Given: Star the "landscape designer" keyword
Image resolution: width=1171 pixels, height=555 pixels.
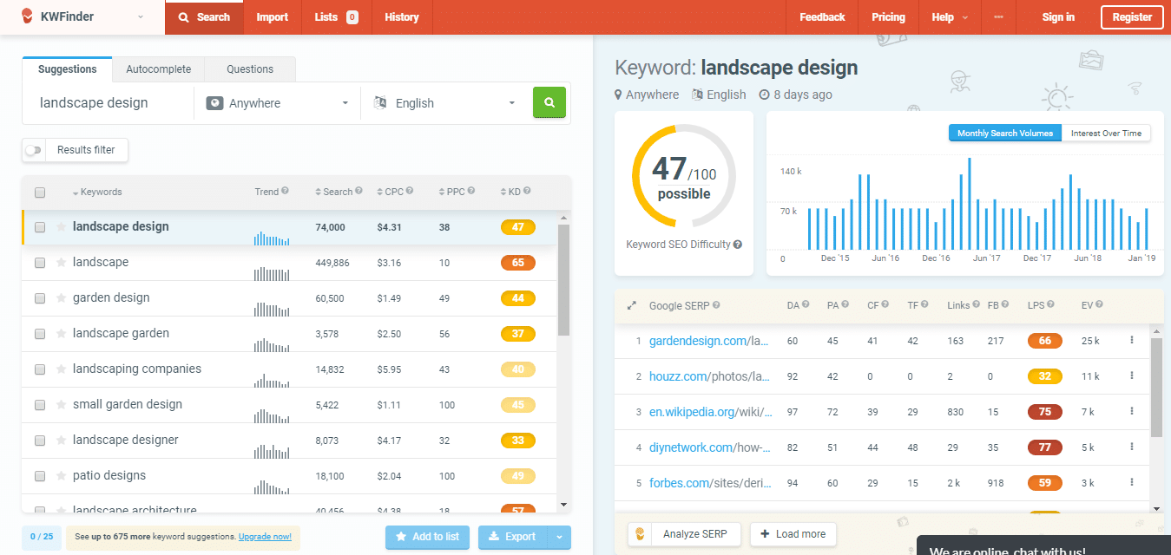Looking at the screenshot, I should [x=61, y=440].
